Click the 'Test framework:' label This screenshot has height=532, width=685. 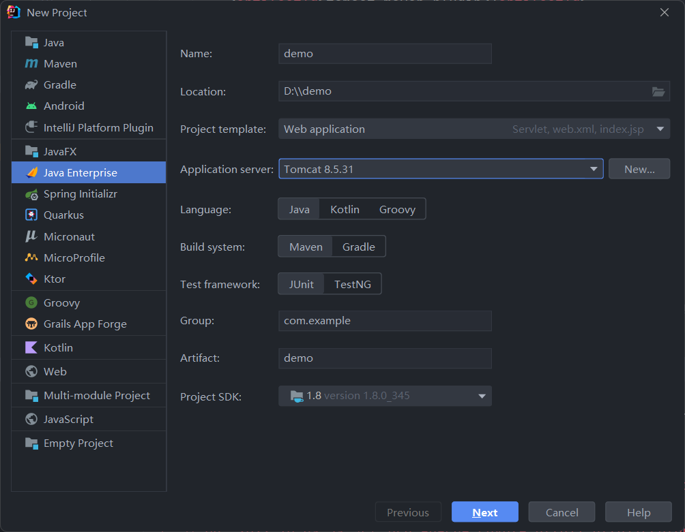[220, 285]
